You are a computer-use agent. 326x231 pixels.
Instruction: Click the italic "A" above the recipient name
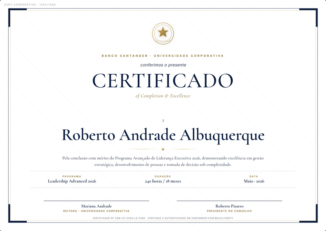pyautogui.click(x=163, y=121)
